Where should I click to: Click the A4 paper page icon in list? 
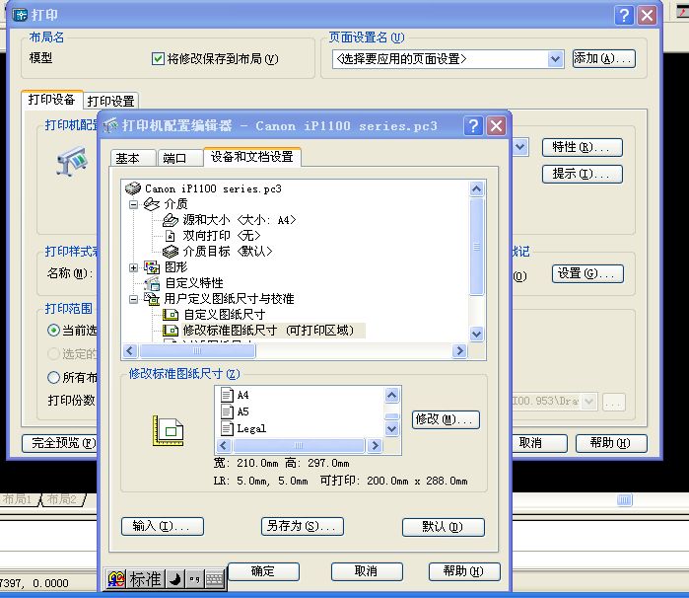pyautogui.click(x=227, y=395)
